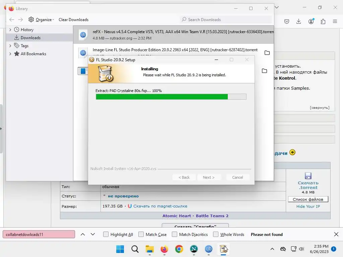Image resolution: width=343 pixels, height=257 pixels.
Task: Open the Firefox downloads panel icon
Action: pyautogui.click(x=298, y=21)
